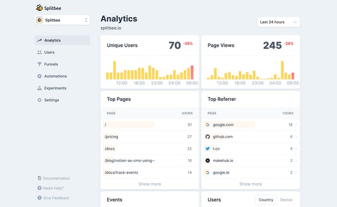
Task: Click the Users people icon in sidebar
Action: click(39, 52)
